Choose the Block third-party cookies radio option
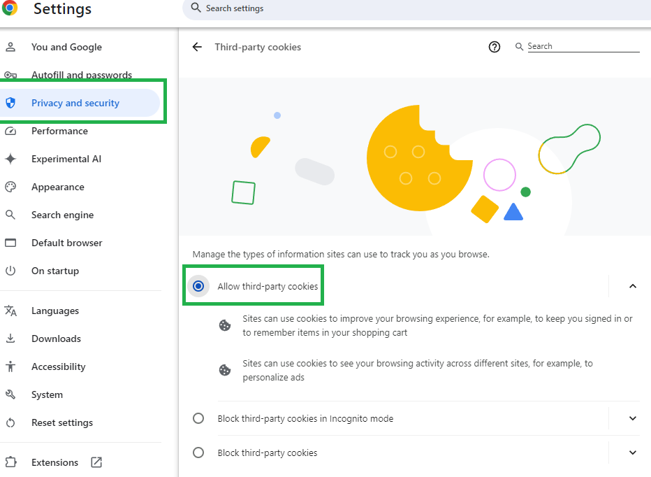This screenshot has width=651, height=477. [x=198, y=453]
